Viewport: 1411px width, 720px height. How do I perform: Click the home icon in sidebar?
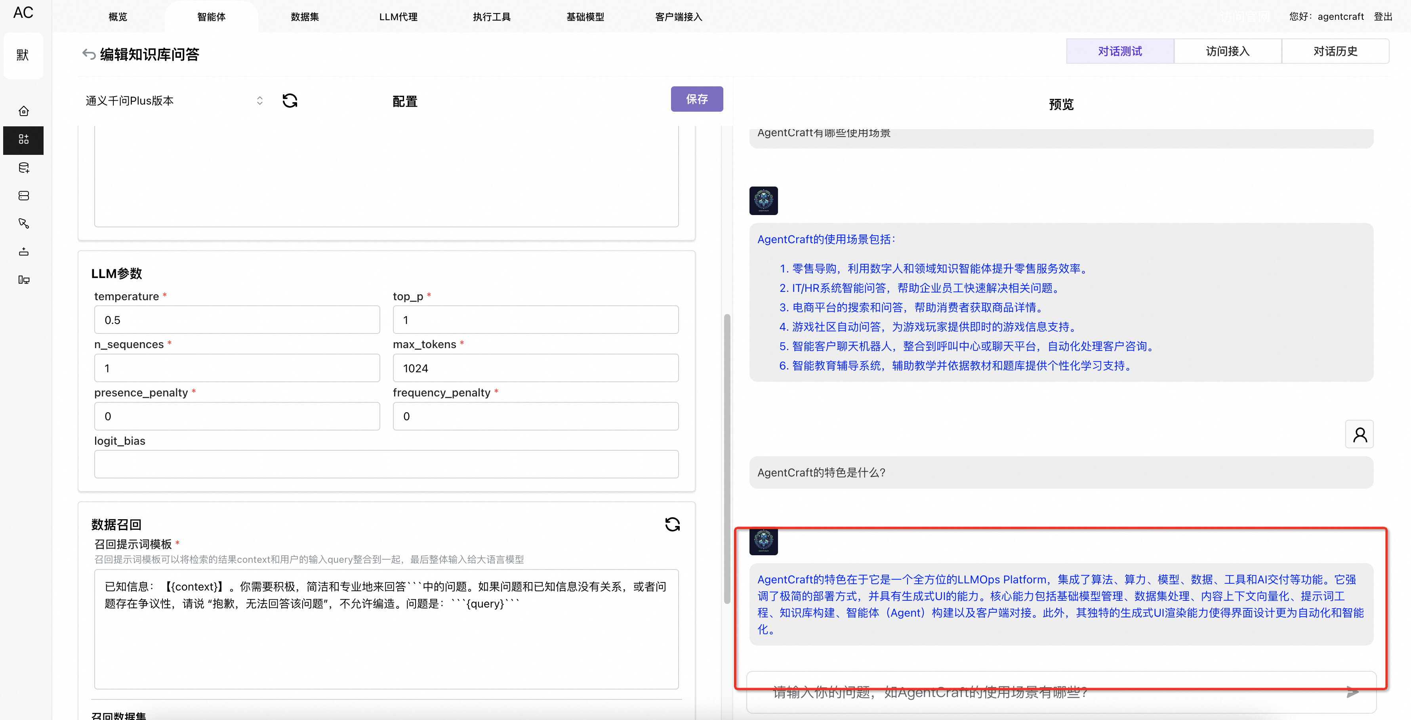tap(23, 111)
